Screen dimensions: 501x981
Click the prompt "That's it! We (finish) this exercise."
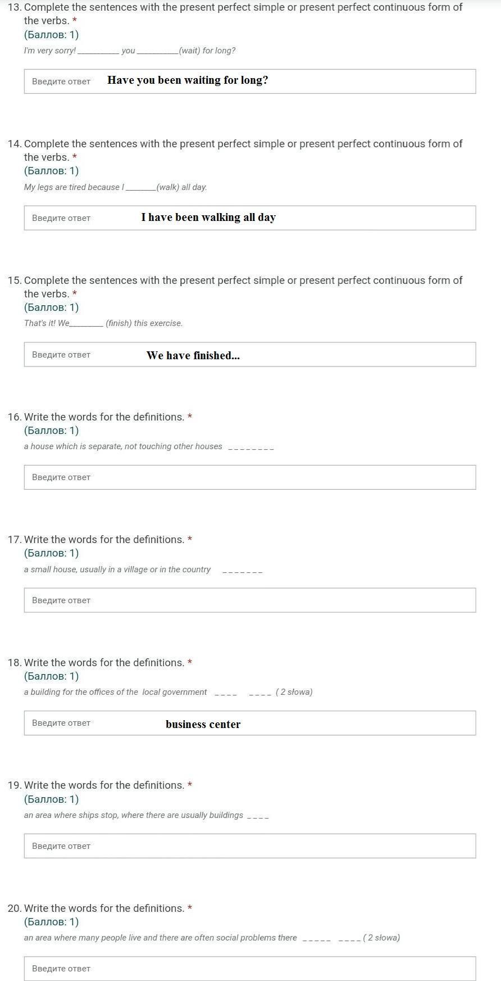103,323
